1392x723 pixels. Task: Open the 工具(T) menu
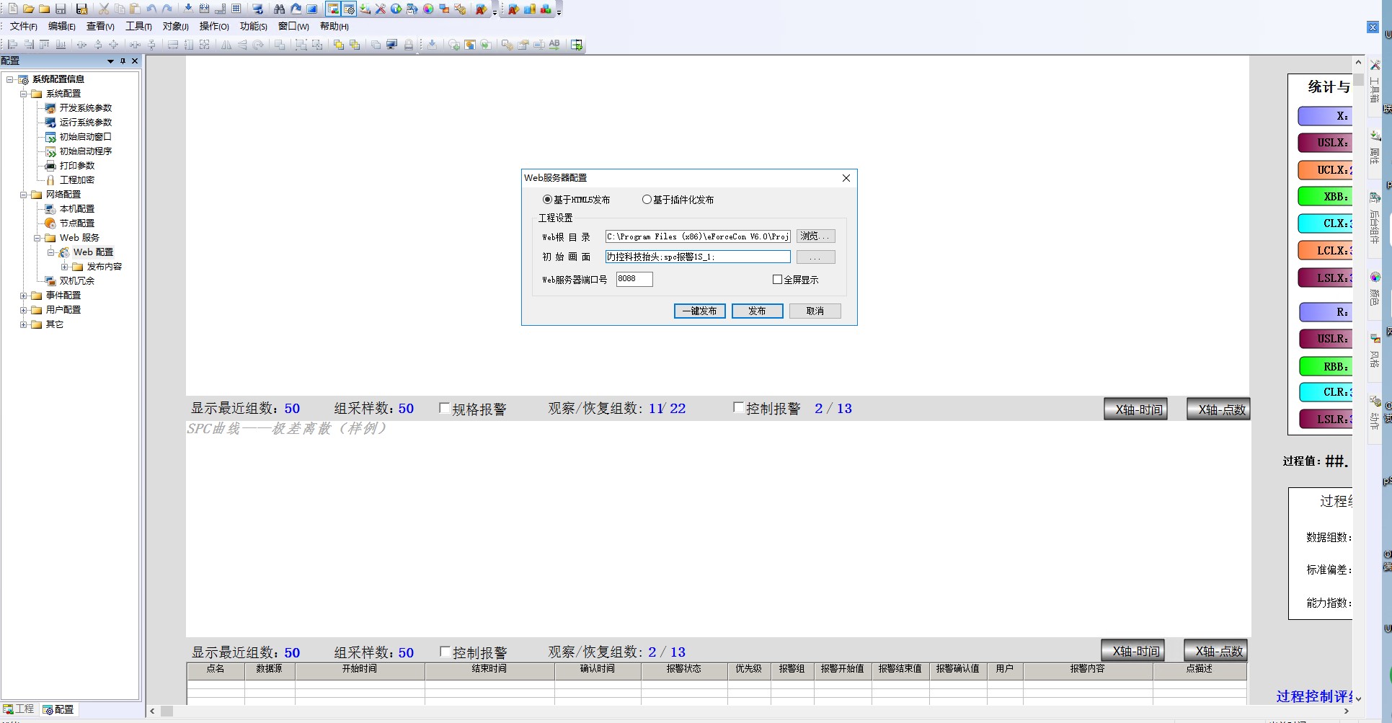[x=138, y=27]
